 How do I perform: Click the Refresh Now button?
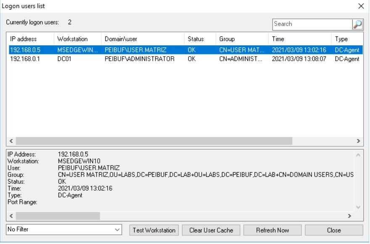click(x=272, y=230)
